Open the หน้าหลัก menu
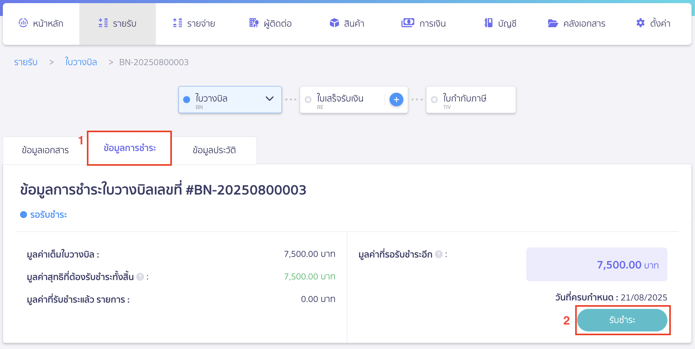The width and height of the screenshot is (695, 349). [x=41, y=24]
